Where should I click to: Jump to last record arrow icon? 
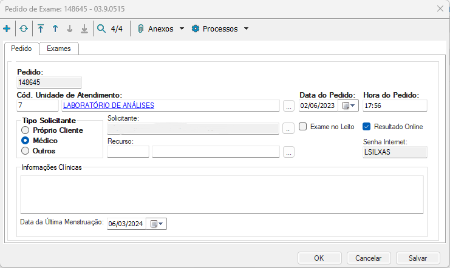click(84, 28)
